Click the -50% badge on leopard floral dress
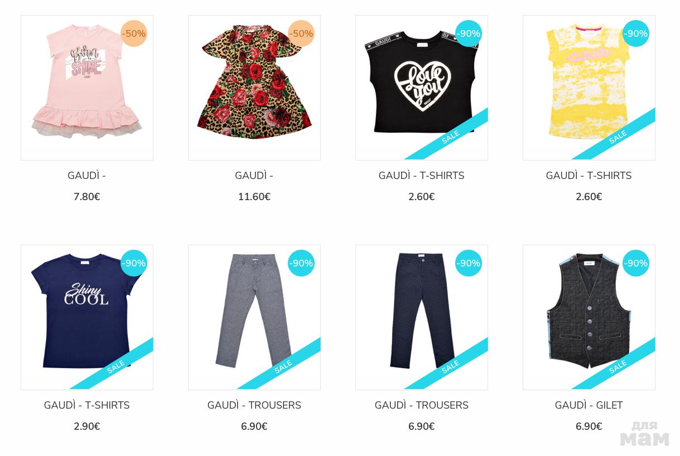This screenshot has width=680, height=456. (x=301, y=33)
